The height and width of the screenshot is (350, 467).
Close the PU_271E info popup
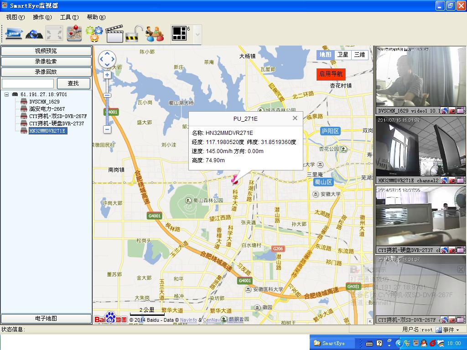[295, 118]
